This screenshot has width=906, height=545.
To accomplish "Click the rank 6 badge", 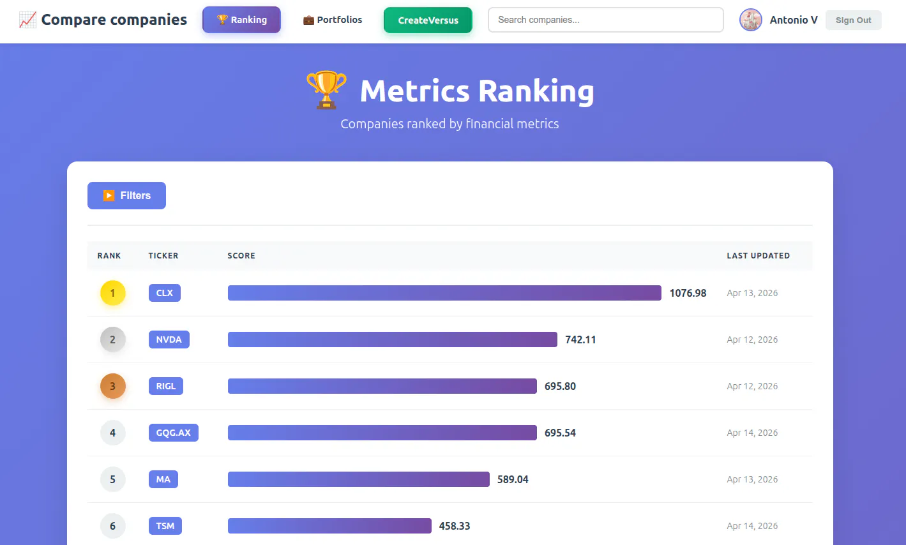I will [113, 526].
